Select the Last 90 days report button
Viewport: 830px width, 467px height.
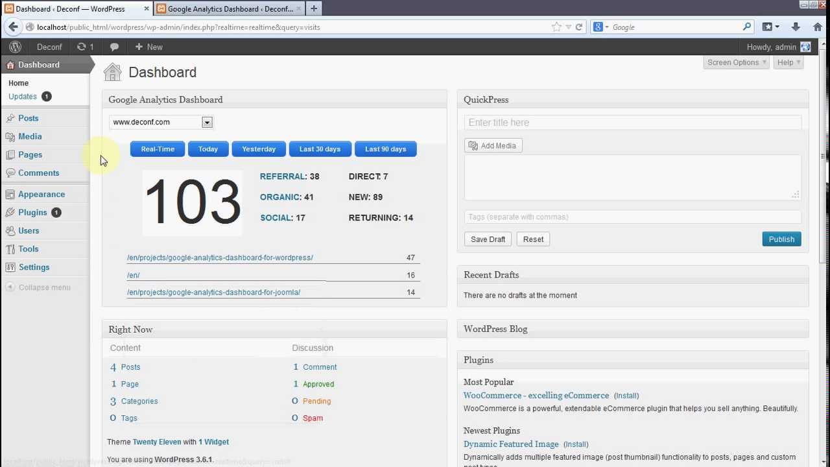[386, 149]
